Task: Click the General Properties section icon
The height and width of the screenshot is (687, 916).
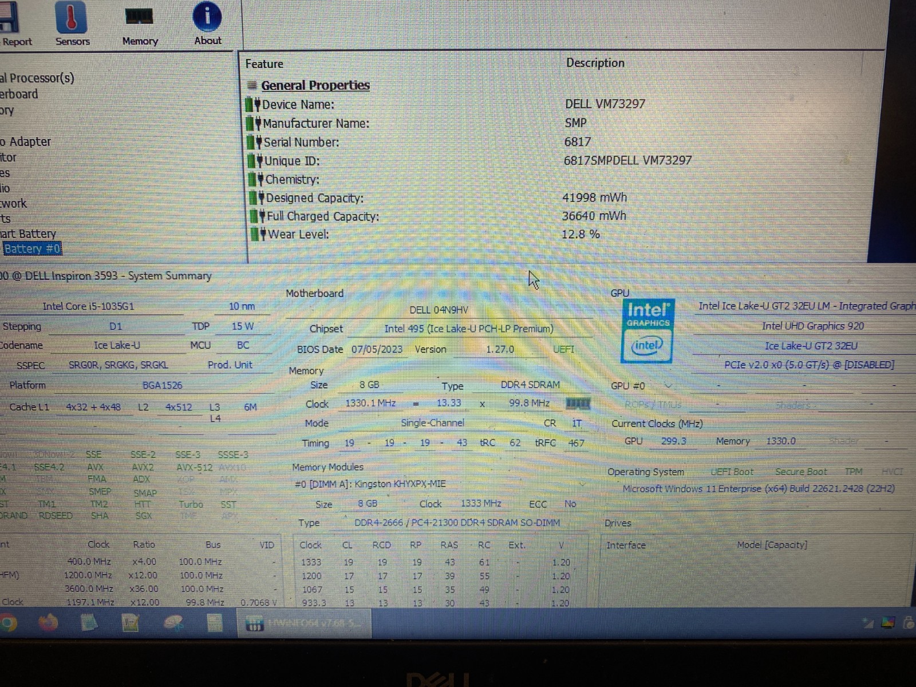Action: (251, 86)
